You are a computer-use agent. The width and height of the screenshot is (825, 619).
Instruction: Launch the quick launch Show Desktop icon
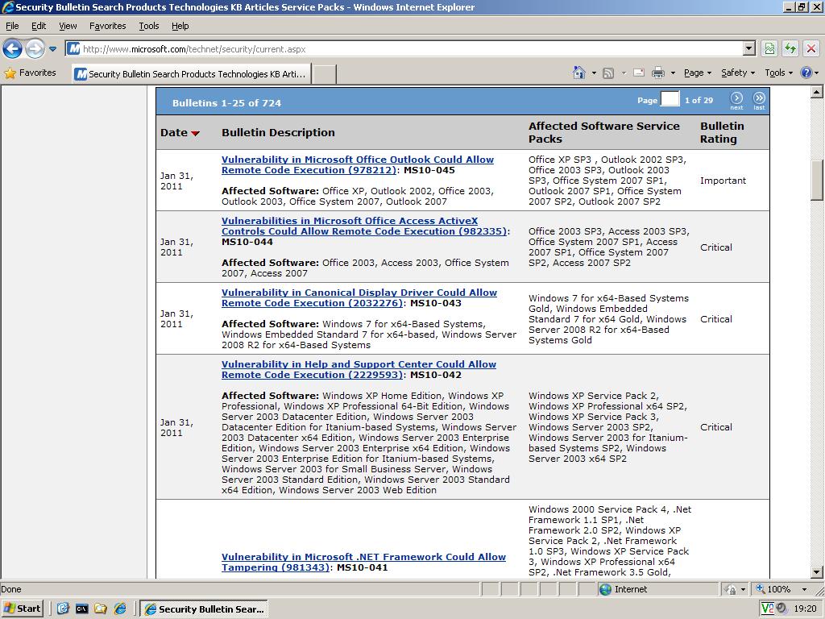coord(63,609)
